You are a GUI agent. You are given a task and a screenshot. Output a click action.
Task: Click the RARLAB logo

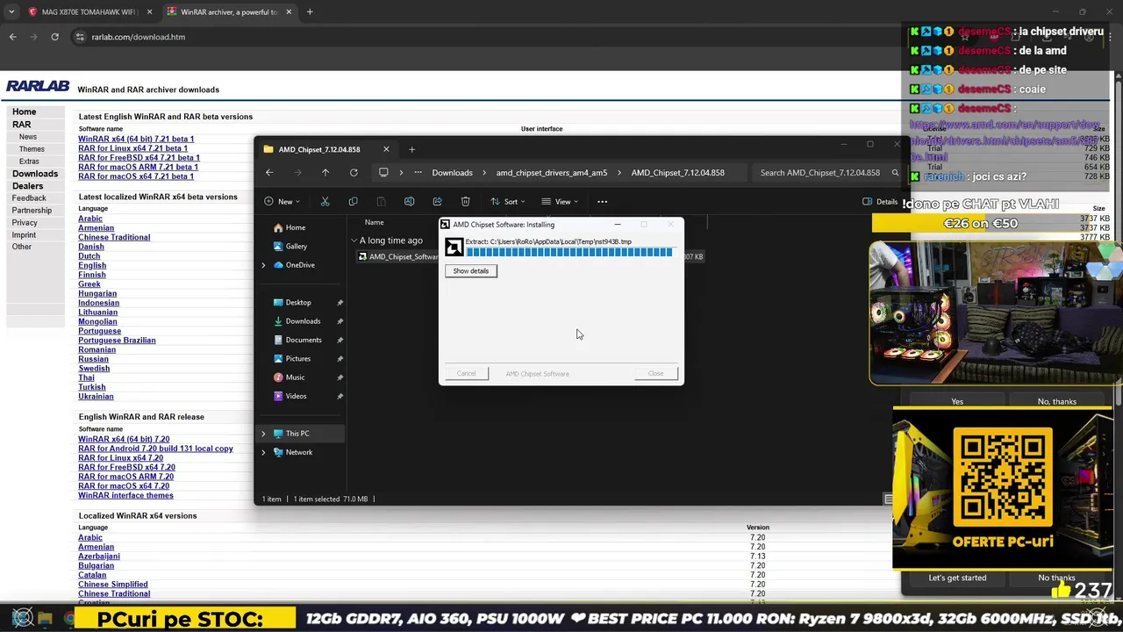coord(38,86)
